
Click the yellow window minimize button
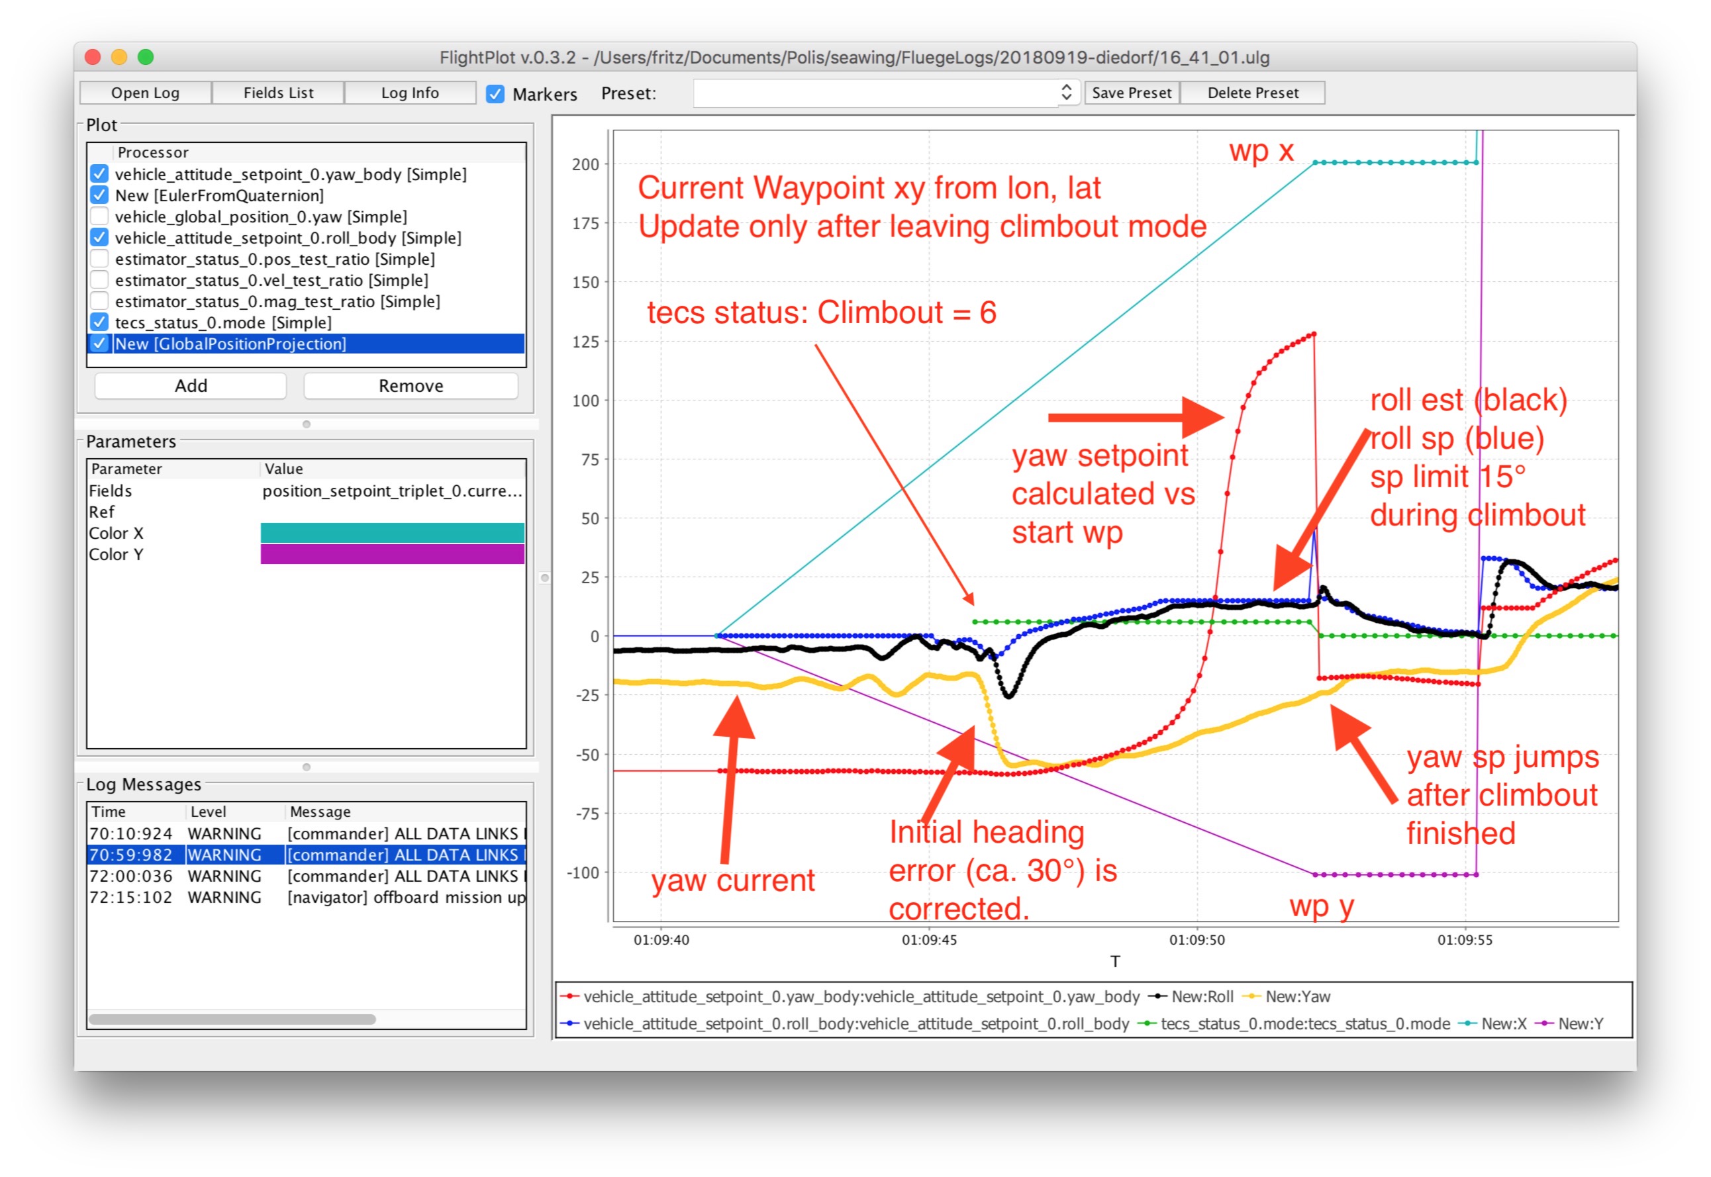[119, 57]
